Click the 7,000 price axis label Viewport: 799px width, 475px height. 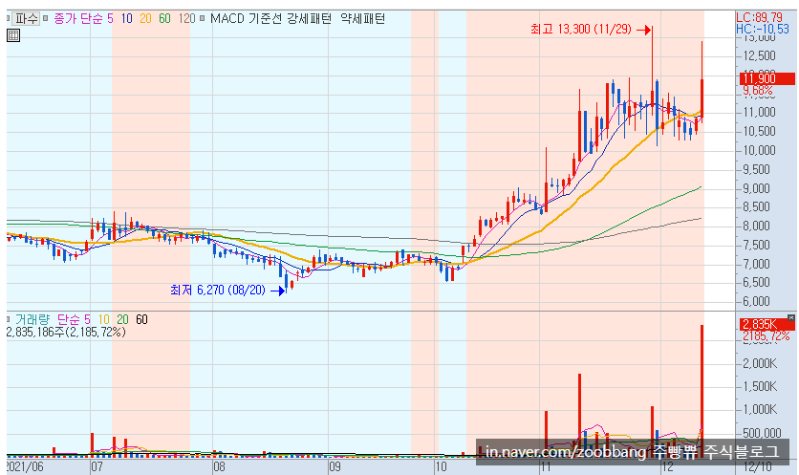click(x=759, y=264)
